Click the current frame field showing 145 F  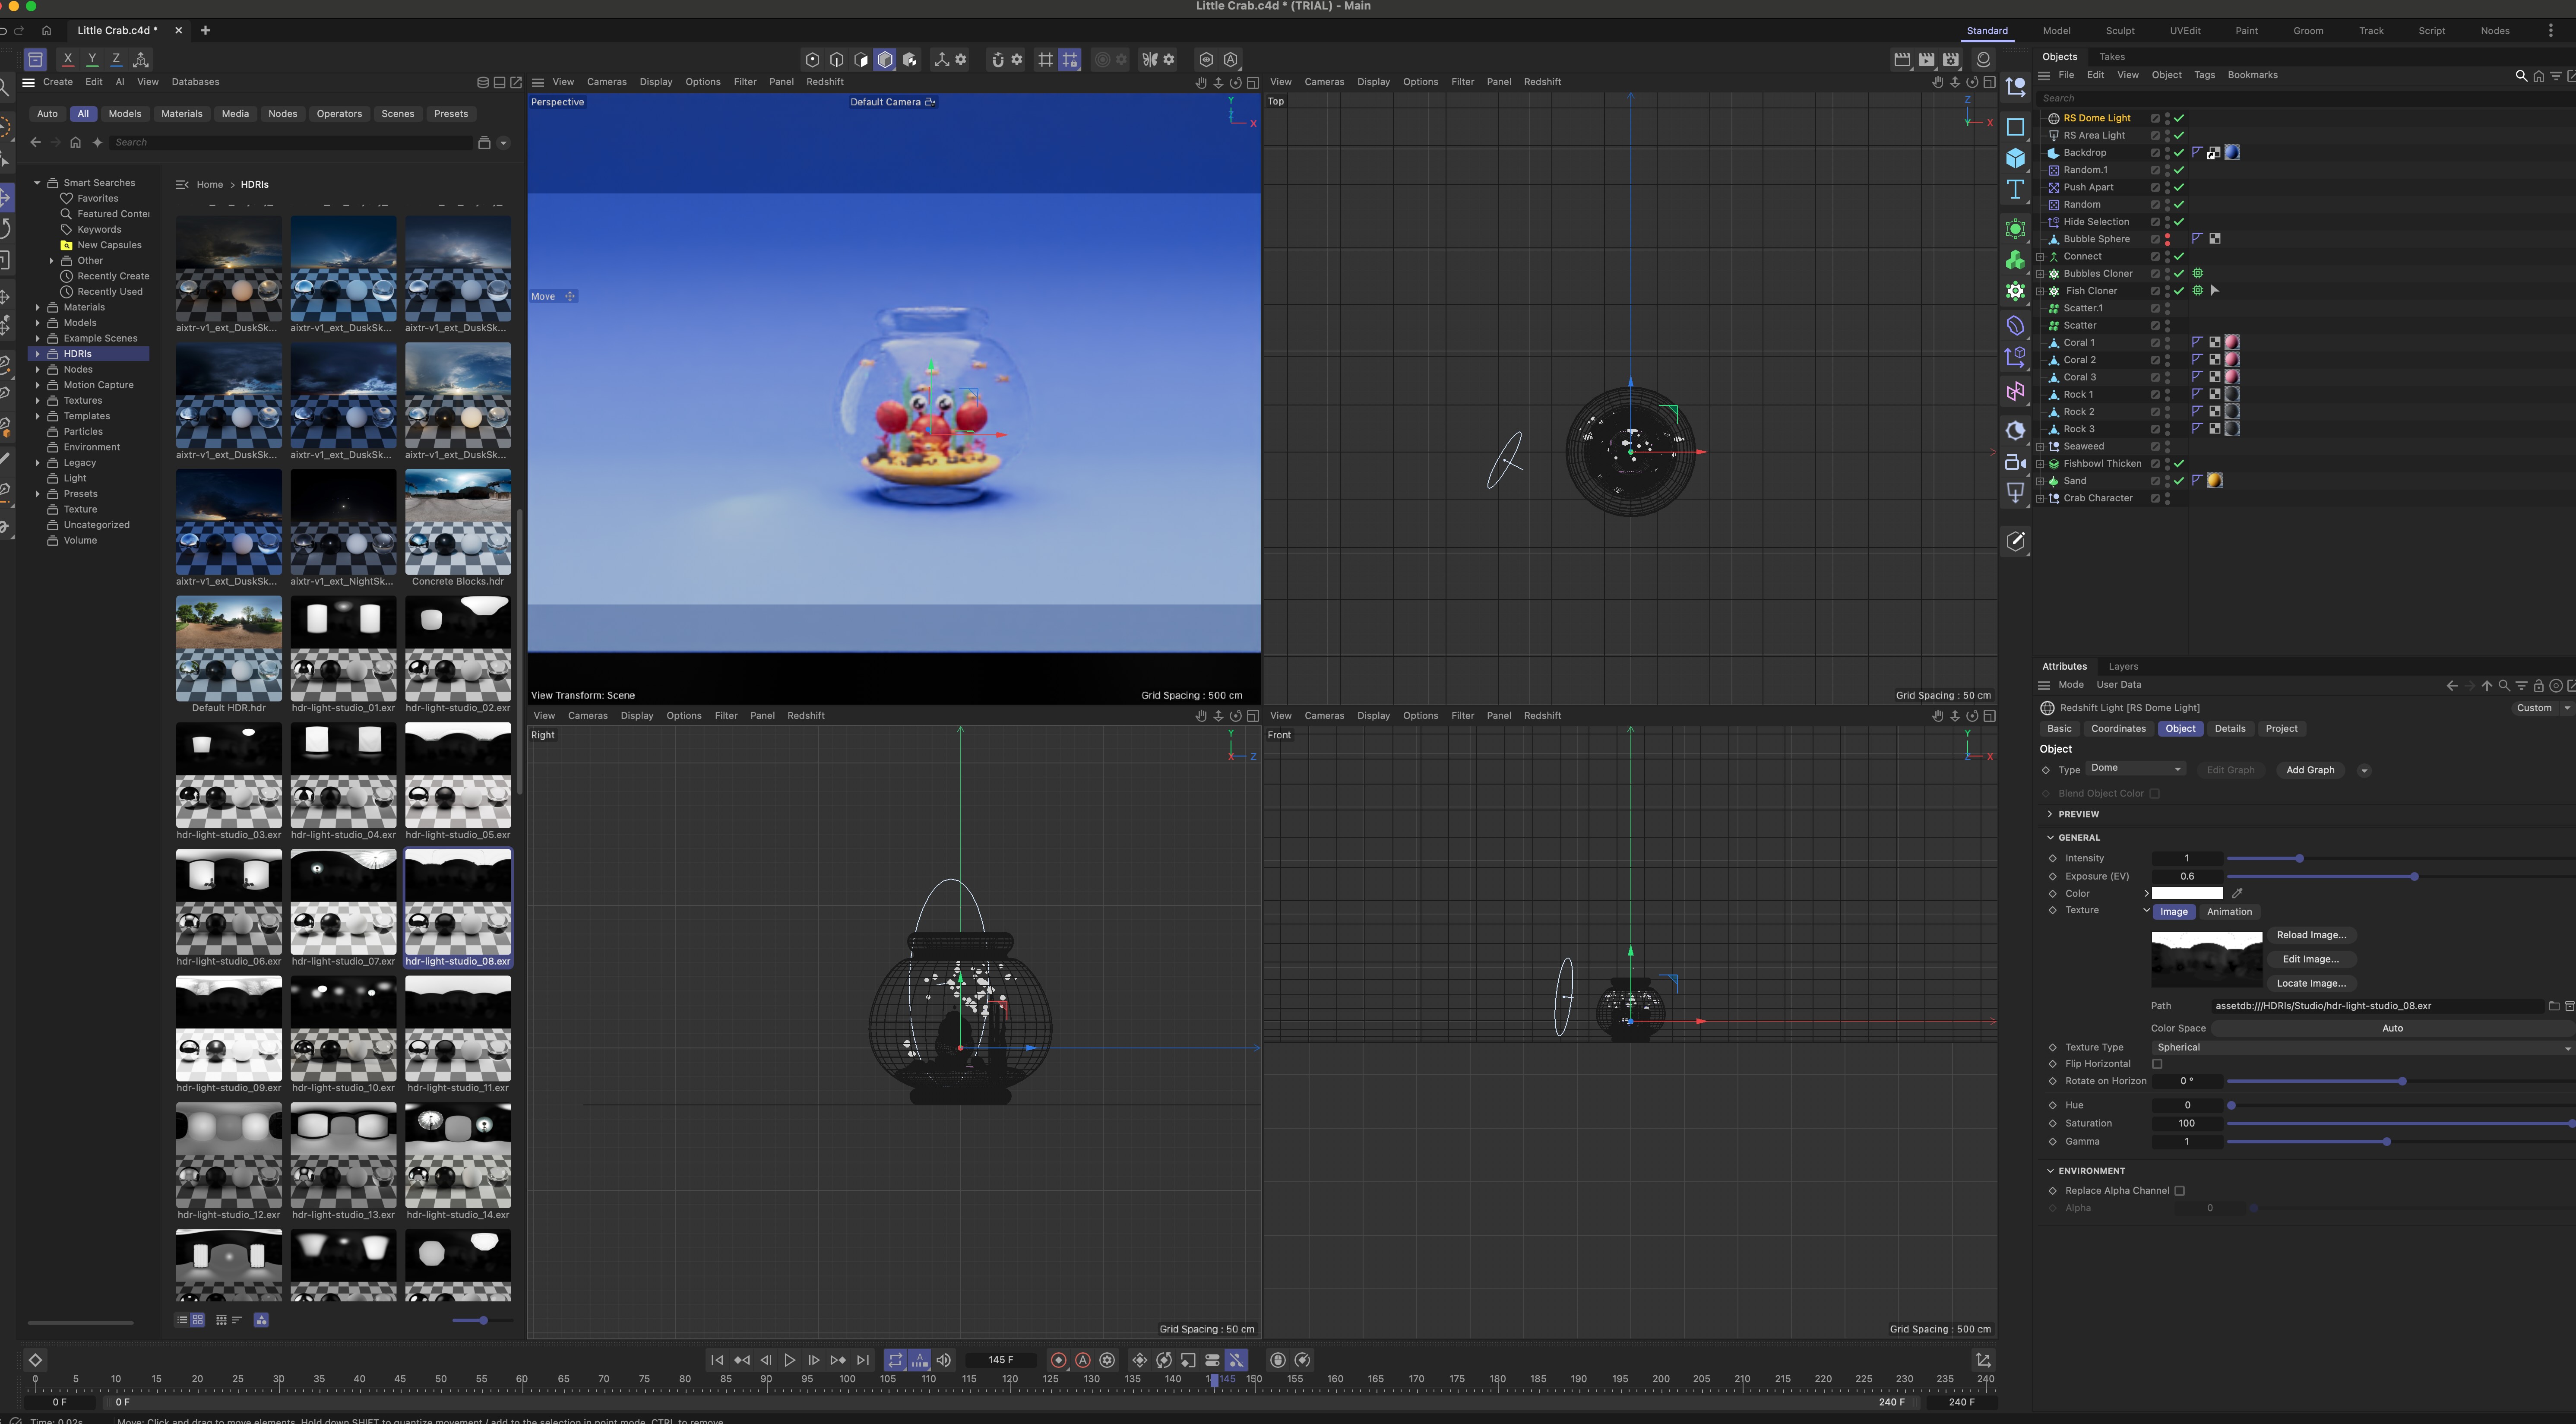1000,1360
